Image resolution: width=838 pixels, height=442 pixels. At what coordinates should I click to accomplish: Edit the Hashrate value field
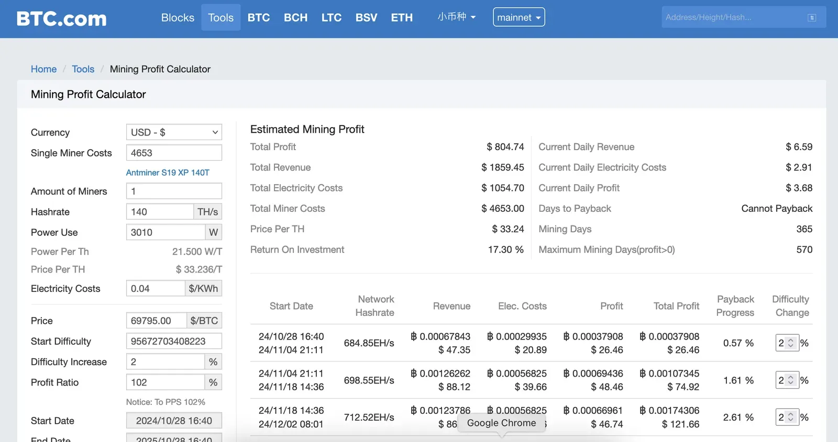(x=160, y=212)
